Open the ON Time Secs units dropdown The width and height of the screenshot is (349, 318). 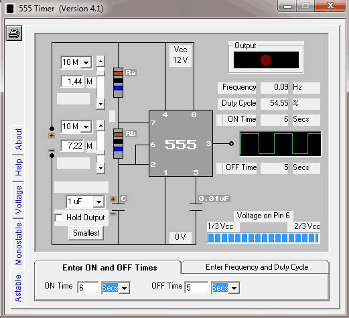point(124,288)
